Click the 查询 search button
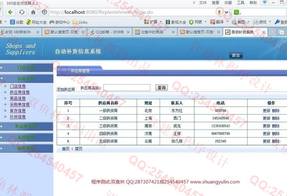The image size is (287, 196). click(161, 87)
